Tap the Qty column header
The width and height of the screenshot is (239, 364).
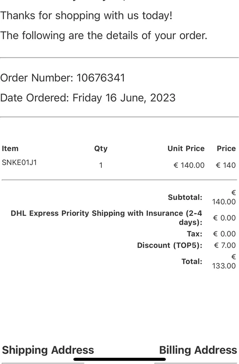101,149
